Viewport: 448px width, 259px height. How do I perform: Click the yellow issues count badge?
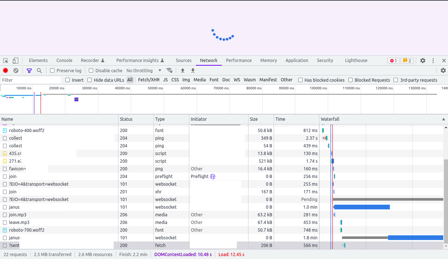(x=407, y=61)
